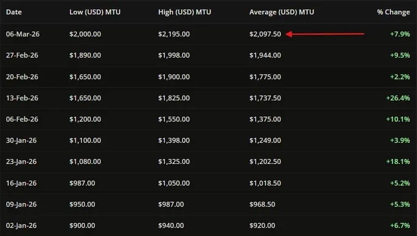Click the red arrow pointing to $2,097.50

325,34
